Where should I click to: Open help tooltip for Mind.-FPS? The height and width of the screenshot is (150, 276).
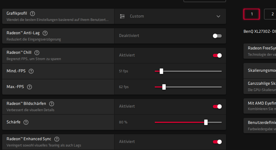(31, 71)
